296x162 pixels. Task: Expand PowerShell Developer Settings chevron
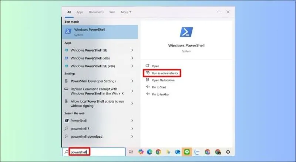(132, 81)
